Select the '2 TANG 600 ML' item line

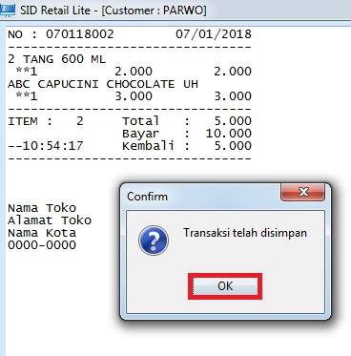(x=56, y=59)
